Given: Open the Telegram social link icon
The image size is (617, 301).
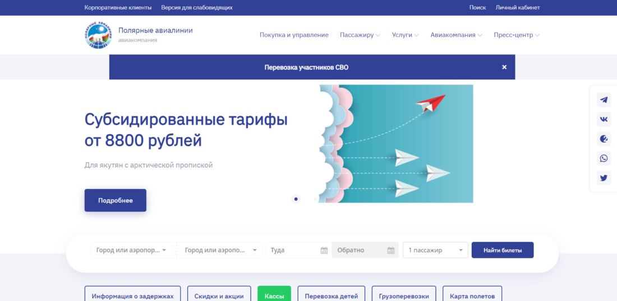Looking at the screenshot, I should pyautogui.click(x=604, y=100).
